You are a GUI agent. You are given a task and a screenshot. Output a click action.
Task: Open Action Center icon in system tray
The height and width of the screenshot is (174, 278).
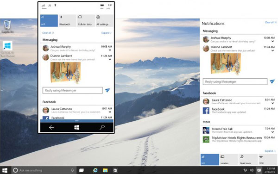(x=259, y=170)
